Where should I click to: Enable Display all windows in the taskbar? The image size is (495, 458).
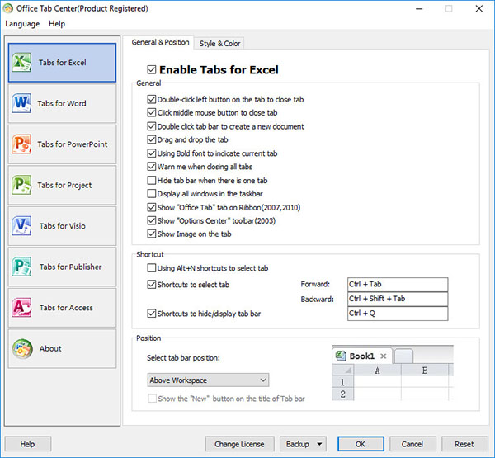click(152, 193)
